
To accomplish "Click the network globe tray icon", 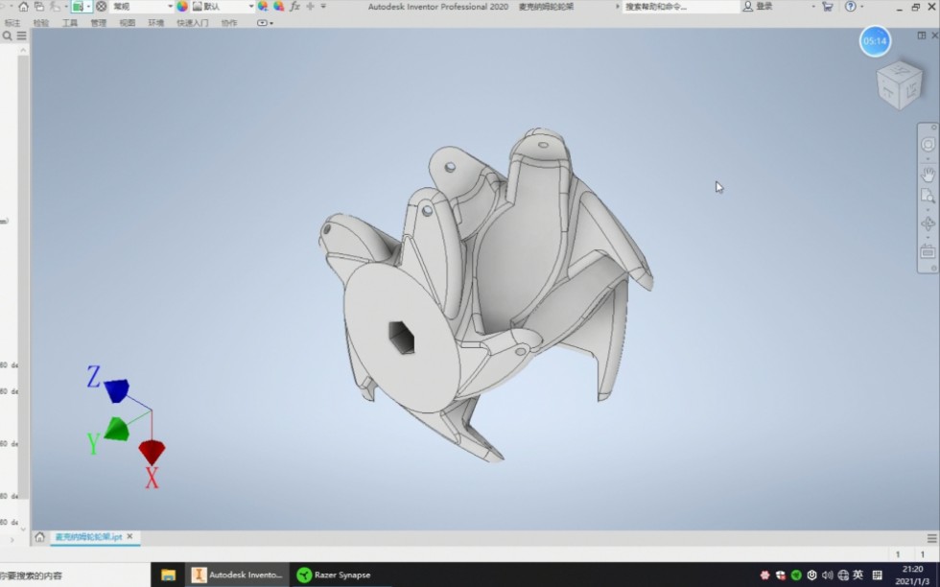I will [x=843, y=575].
